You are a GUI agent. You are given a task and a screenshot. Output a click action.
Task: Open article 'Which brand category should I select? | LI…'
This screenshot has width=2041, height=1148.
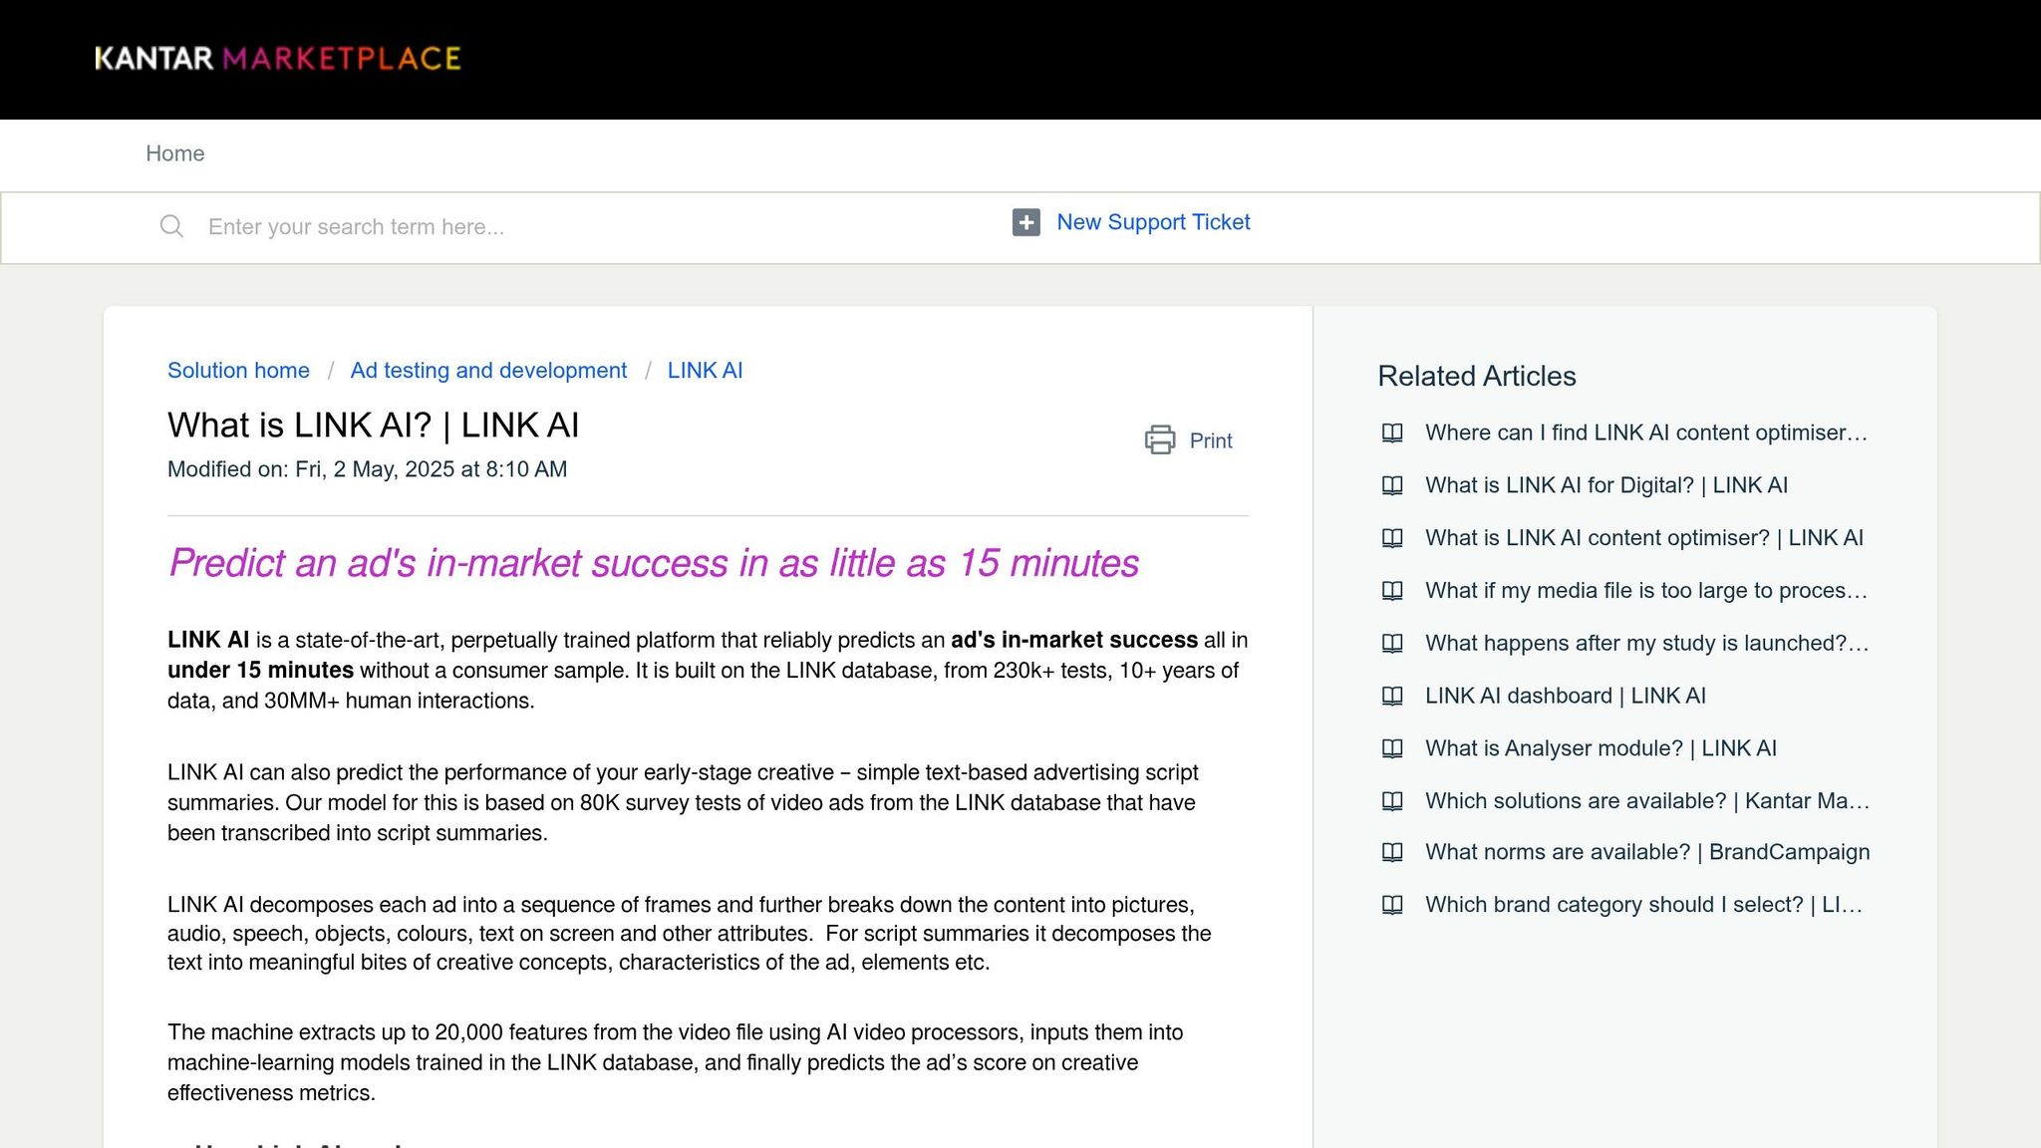point(1643,905)
